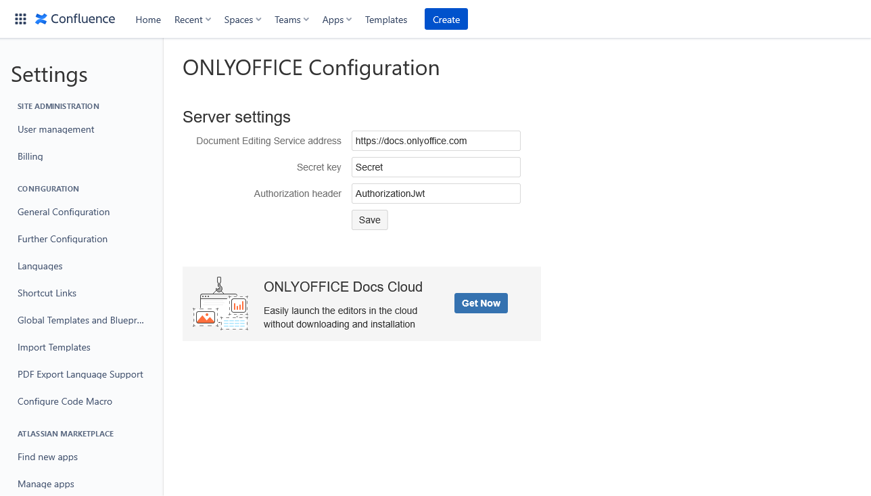Image resolution: width=871 pixels, height=496 pixels.
Task: Focus the Document Editing Service address field
Action: [436, 141]
